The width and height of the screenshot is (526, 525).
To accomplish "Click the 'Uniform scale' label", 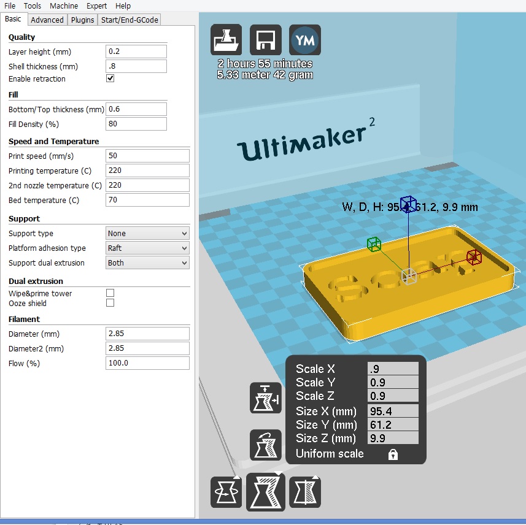I will pyautogui.click(x=330, y=454).
